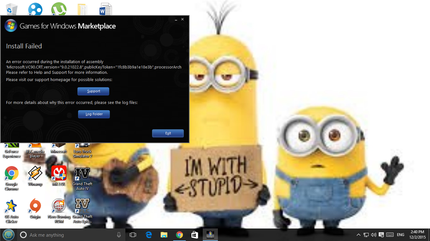
Task: Open the Recycle Bin desktop icon
Action: 11,9
